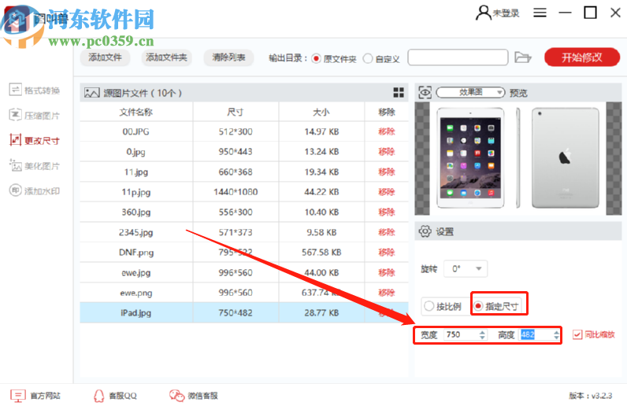This screenshot has width=627, height=406.
Task: Click the official website monitor icon
Action: click(x=17, y=396)
